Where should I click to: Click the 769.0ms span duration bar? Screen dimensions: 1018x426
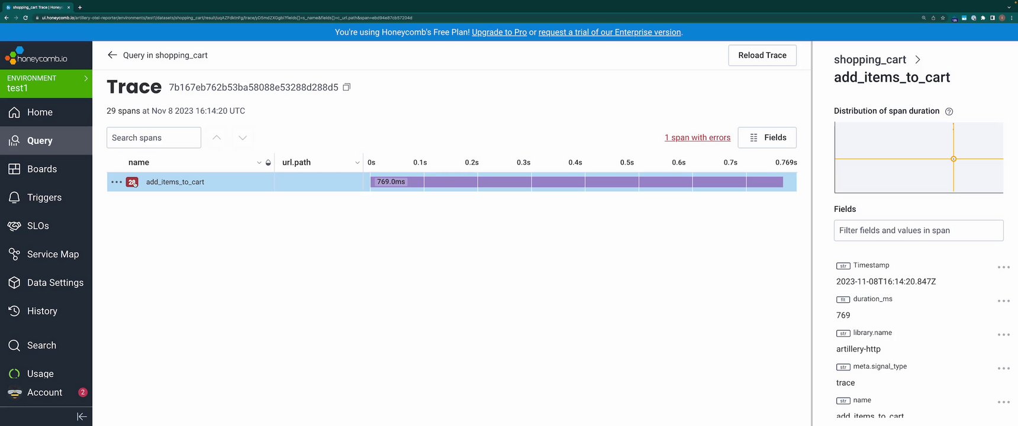tap(576, 182)
